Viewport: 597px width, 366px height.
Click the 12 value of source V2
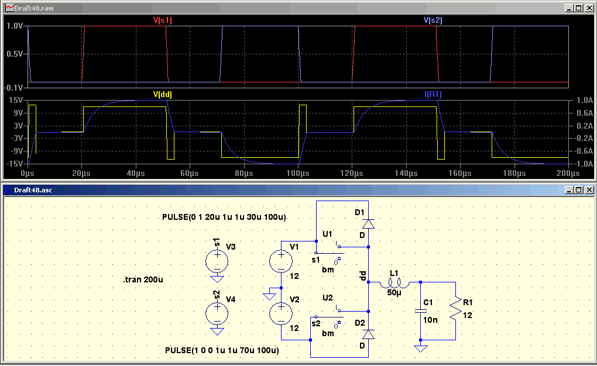click(294, 328)
